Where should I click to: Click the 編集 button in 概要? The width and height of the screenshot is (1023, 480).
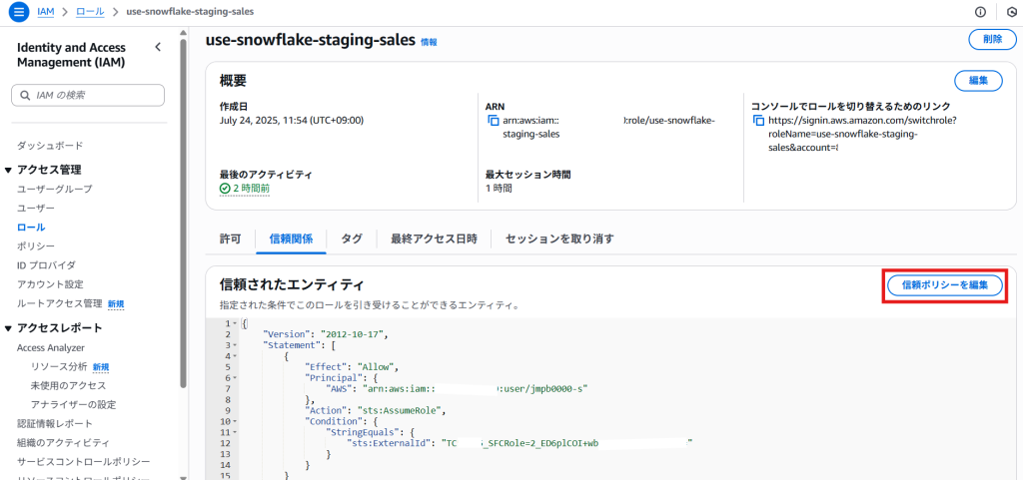(x=978, y=82)
